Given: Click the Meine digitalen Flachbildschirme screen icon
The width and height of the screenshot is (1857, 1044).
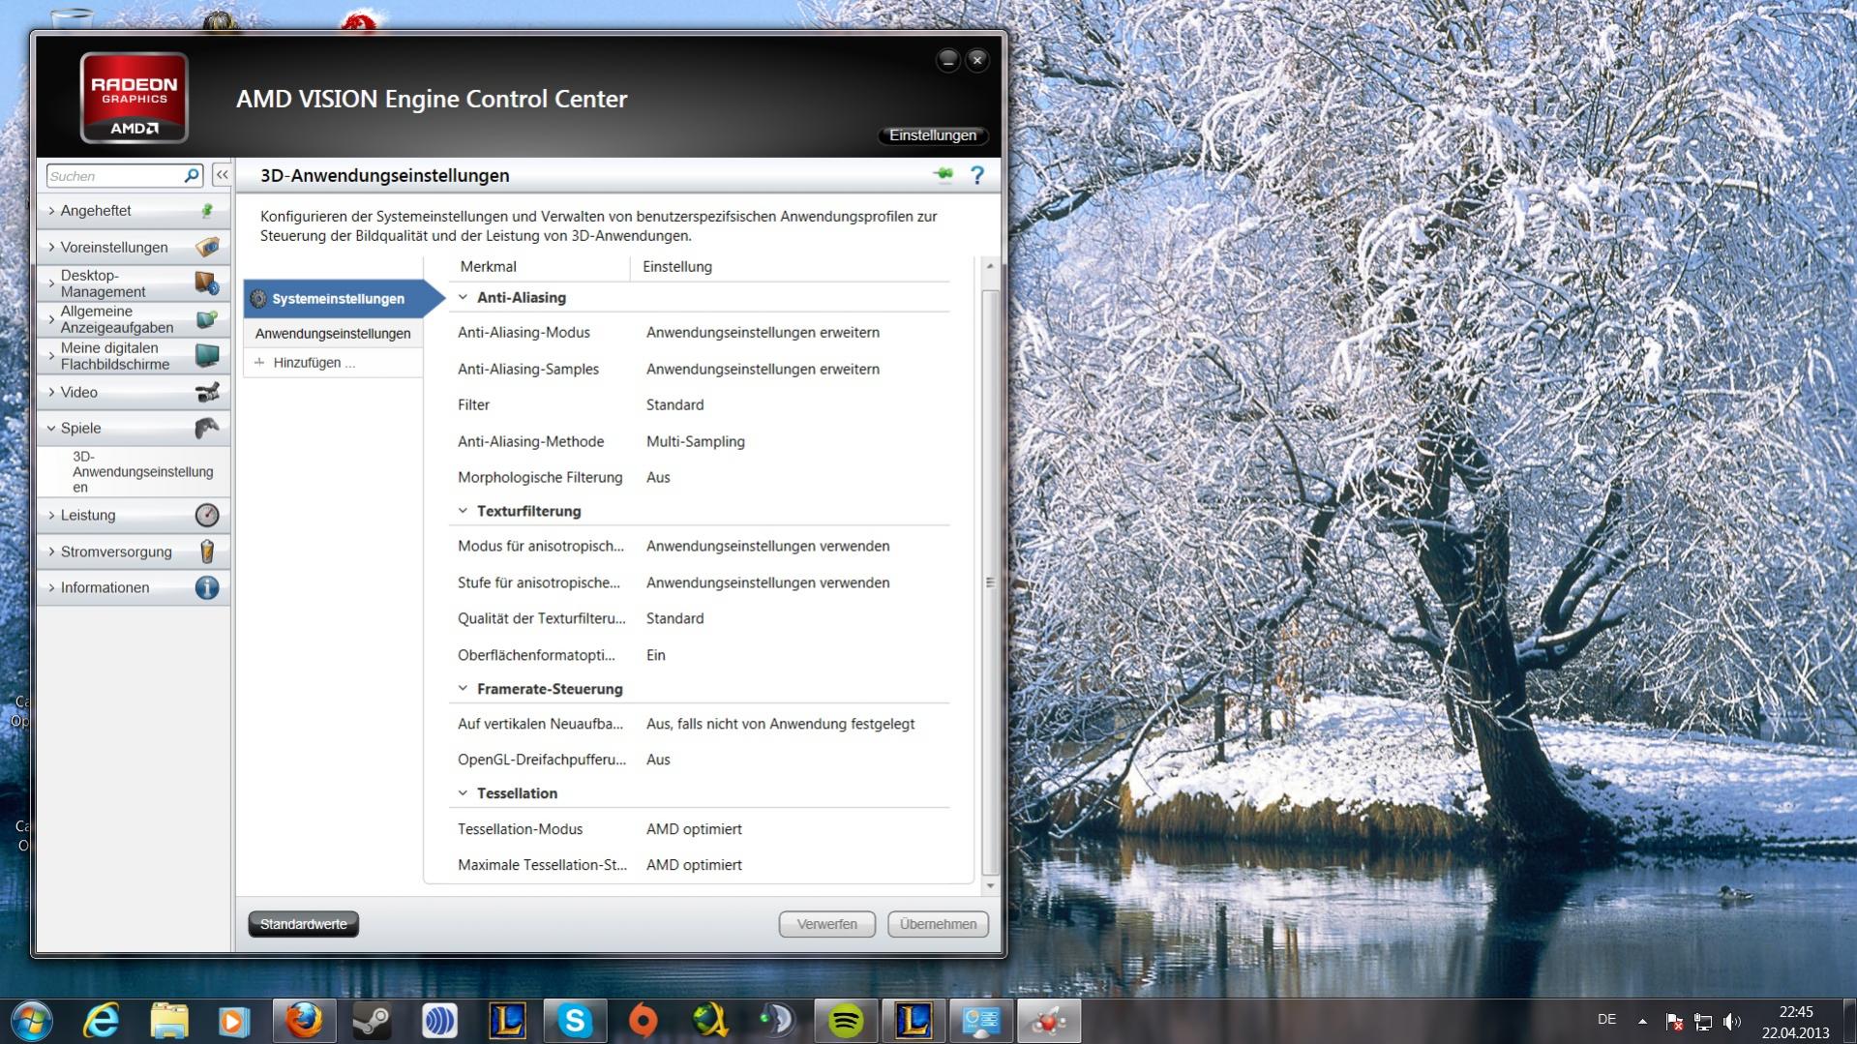Looking at the screenshot, I should click(207, 355).
